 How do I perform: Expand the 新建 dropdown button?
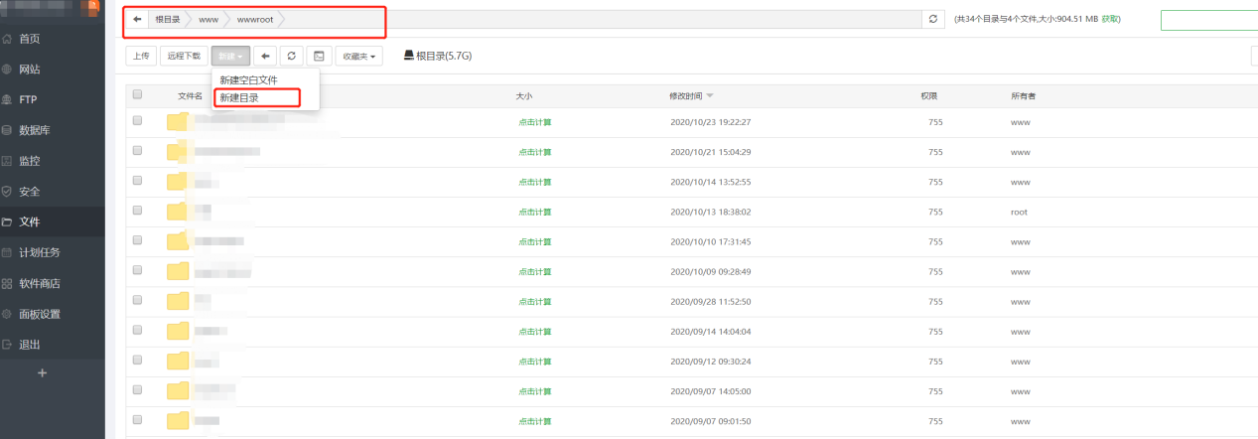[x=229, y=57]
